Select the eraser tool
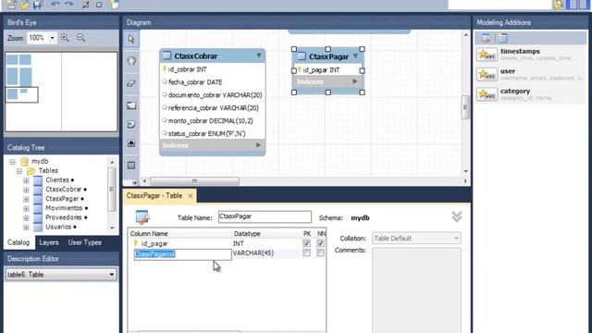Screen dimensions: 592x333 pyautogui.click(x=131, y=83)
